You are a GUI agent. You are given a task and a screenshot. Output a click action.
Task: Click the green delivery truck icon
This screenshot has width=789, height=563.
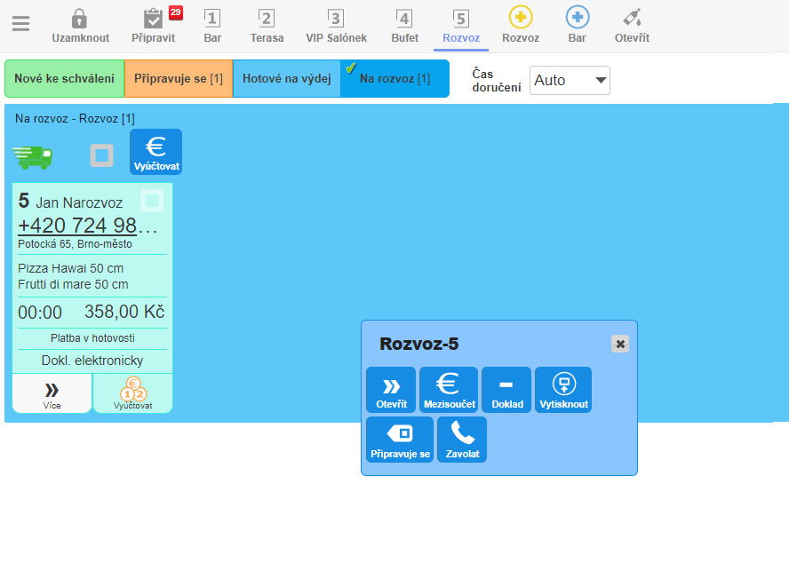[33, 156]
